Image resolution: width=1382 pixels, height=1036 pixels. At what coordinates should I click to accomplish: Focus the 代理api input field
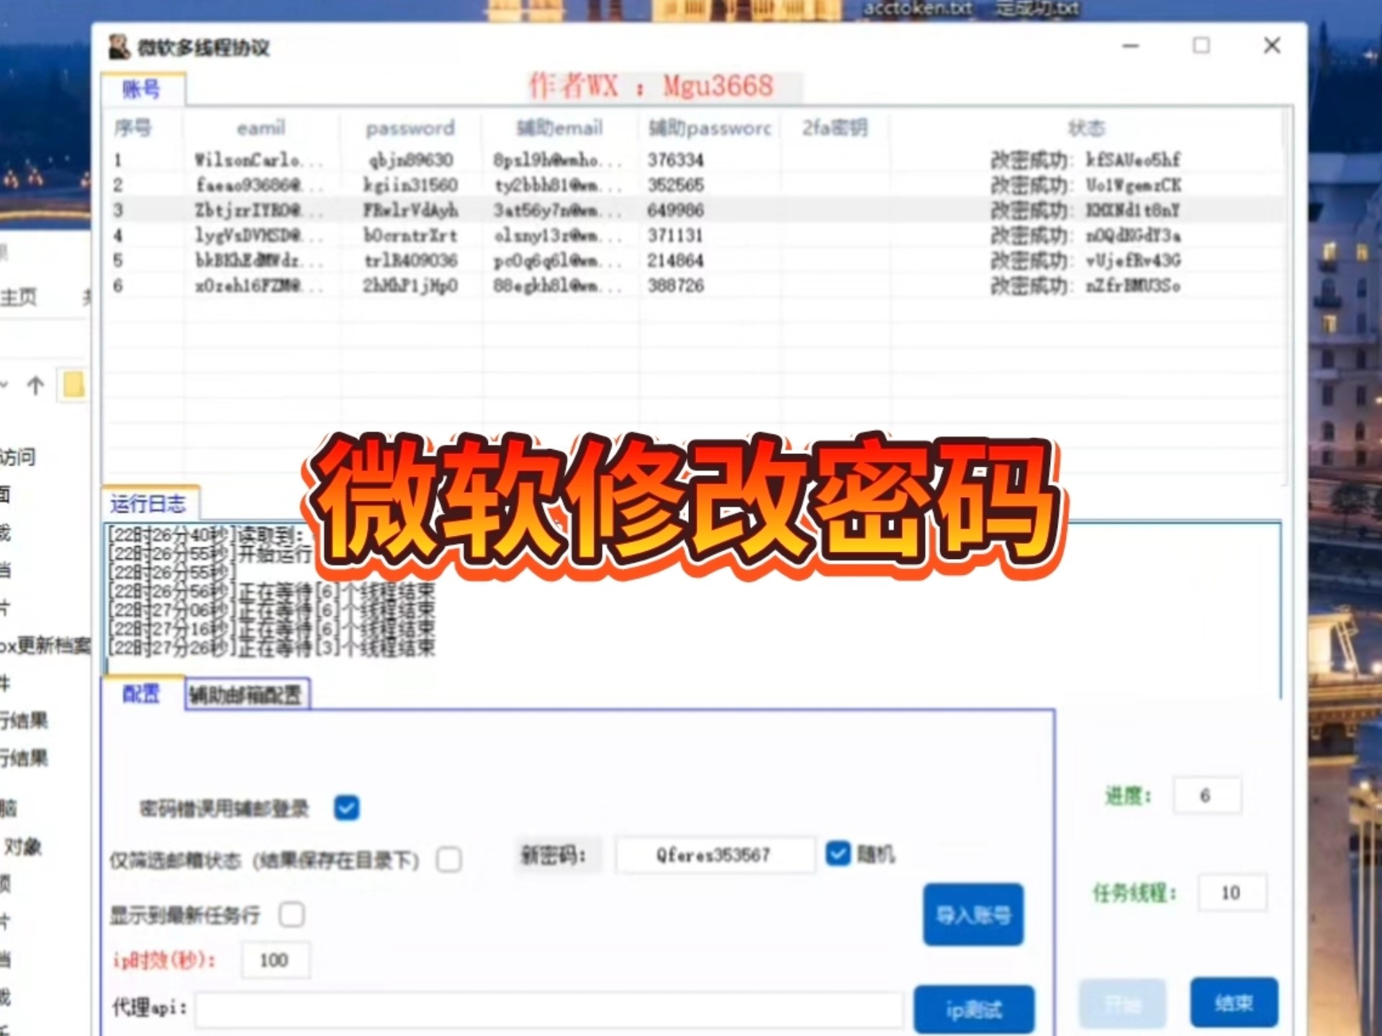549,1009
